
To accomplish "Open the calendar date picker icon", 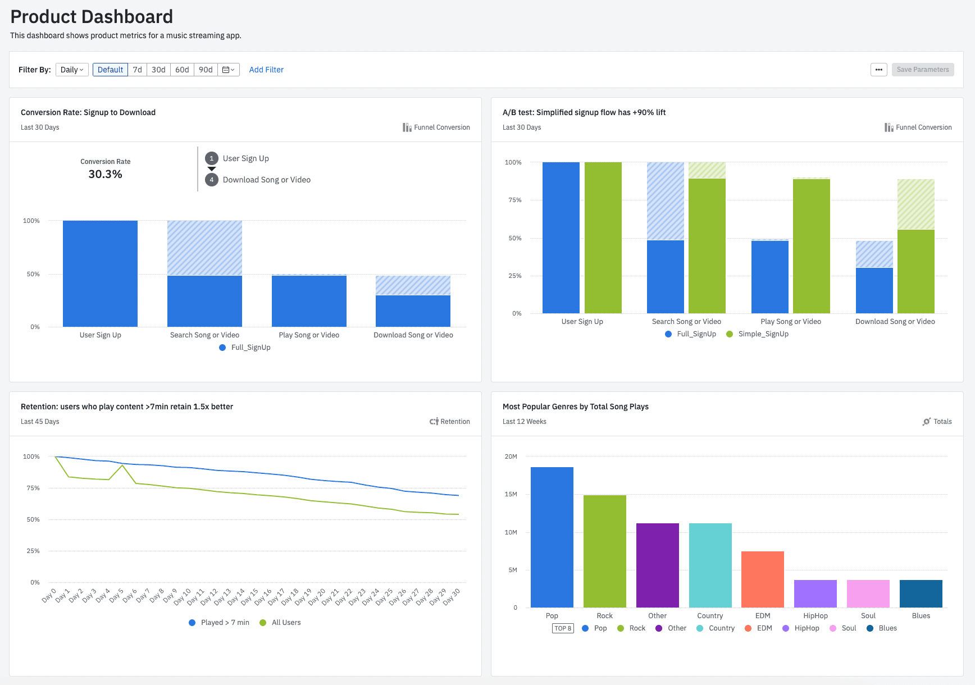I will tap(225, 69).
